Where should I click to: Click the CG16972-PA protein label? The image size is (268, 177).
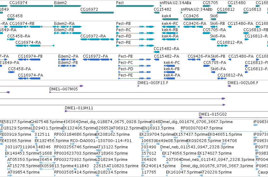95,56
